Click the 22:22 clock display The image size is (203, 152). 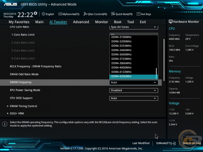coord(25,15)
